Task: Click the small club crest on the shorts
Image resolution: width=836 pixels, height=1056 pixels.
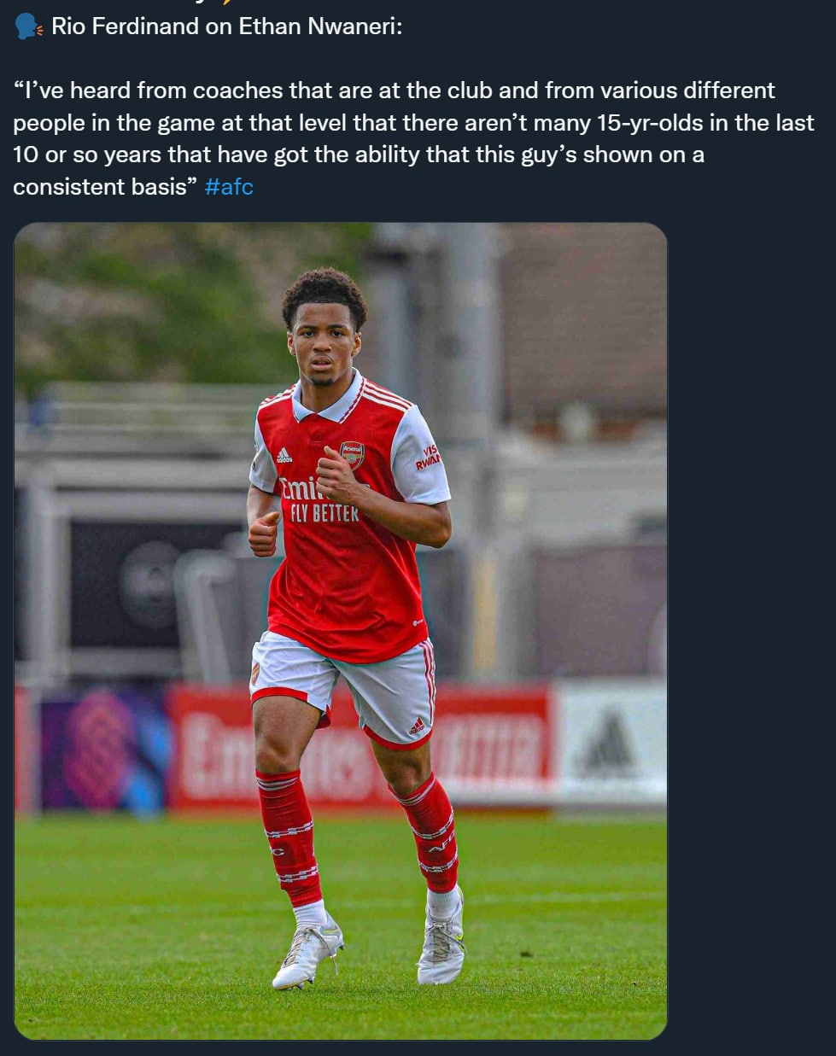Action: (x=255, y=673)
